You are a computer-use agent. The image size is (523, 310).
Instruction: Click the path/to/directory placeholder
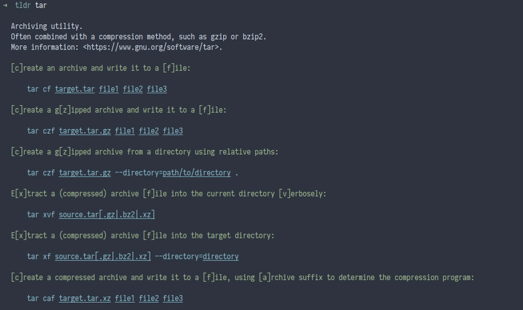(x=197, y=173)
